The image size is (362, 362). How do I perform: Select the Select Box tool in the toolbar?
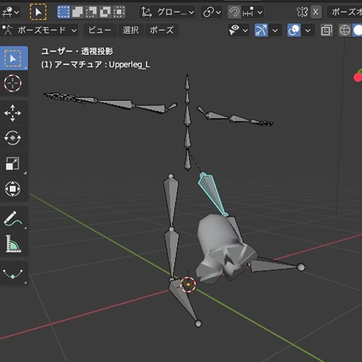13,59
